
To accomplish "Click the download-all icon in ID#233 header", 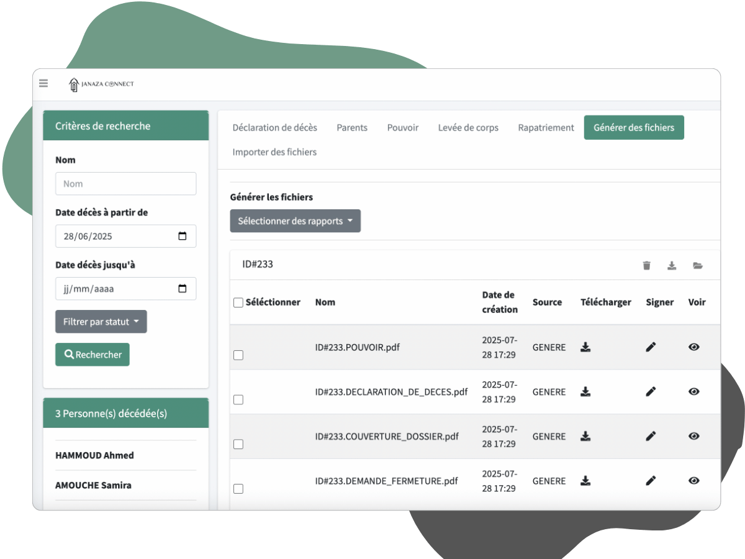I will click(672, 266).
